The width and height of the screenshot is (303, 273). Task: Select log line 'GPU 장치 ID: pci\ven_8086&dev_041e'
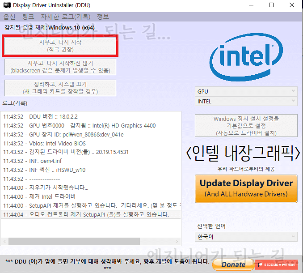click(91, 134)
